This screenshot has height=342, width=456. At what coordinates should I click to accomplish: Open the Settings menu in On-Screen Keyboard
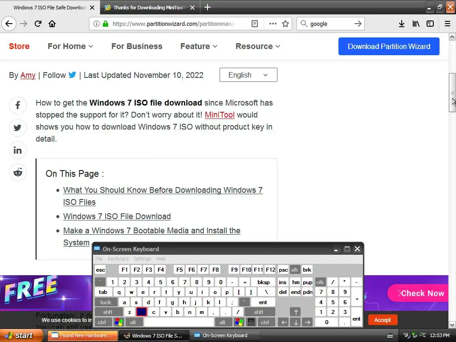click(x=142, y=259)
